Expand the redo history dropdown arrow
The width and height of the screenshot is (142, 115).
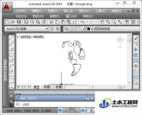[x=96, y=22]
